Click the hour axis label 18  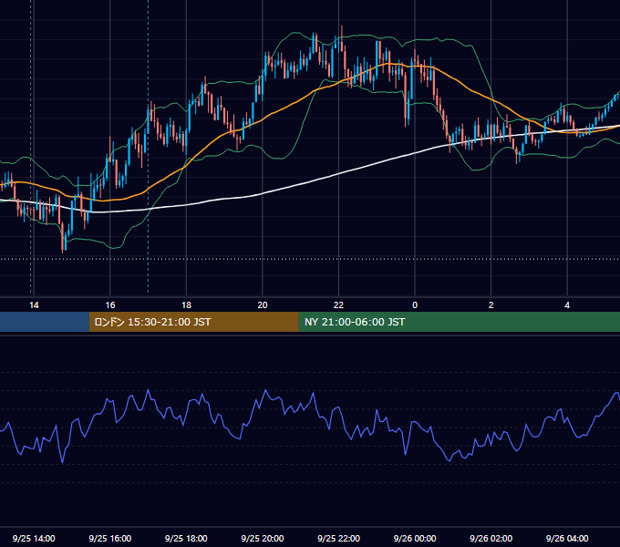pyautogui.click(x=186, y=305)
